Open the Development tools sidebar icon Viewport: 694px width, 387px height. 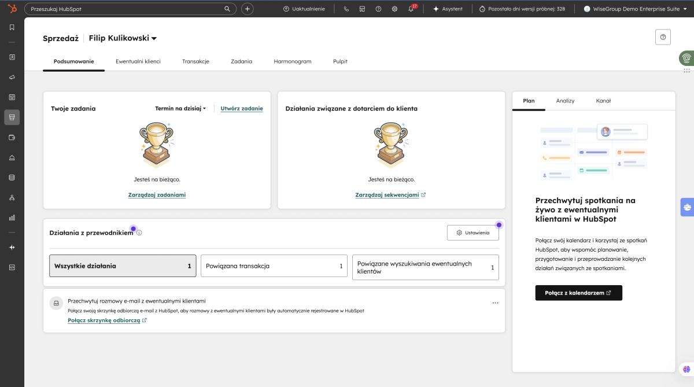(12, 268)
